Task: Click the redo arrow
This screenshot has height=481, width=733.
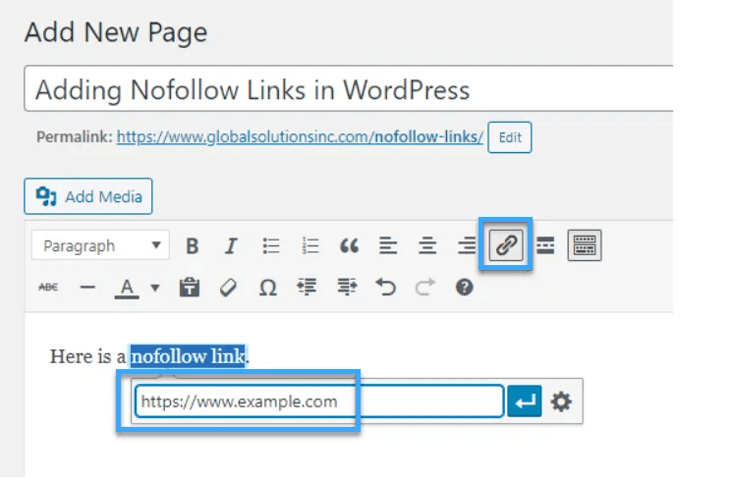Action: pos(424,288)
